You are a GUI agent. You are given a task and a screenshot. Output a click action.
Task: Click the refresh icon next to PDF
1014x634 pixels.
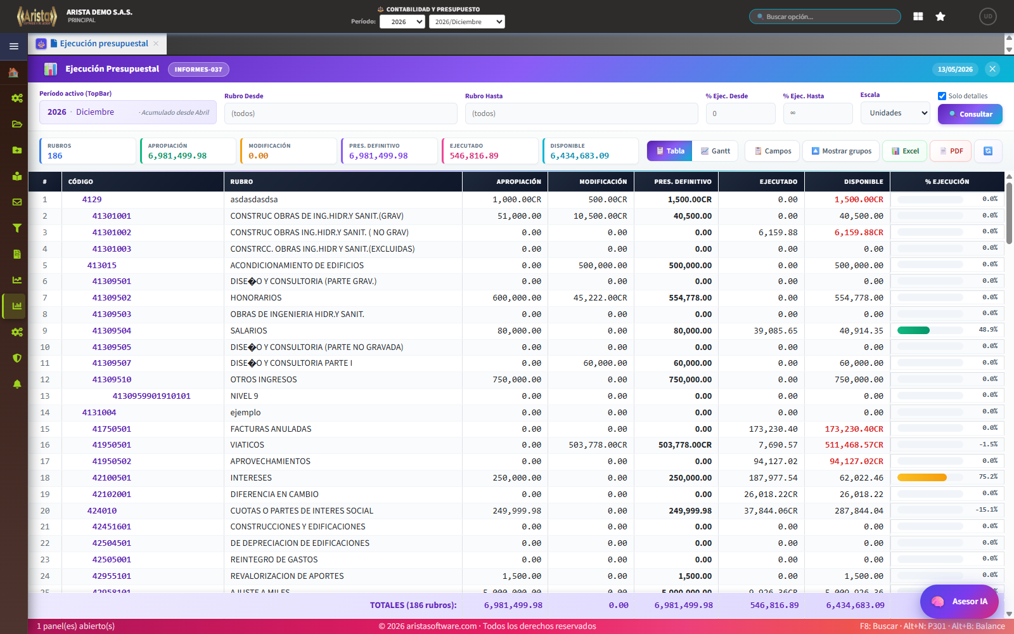tap(988, 151)
